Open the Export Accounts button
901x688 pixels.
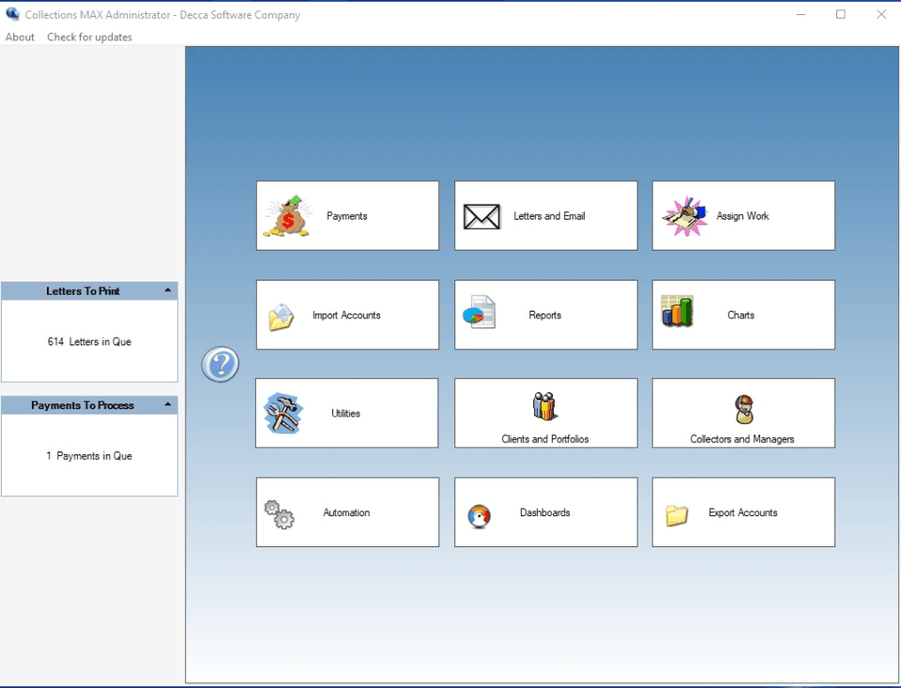pyautogui.click(x=742, y=512)
